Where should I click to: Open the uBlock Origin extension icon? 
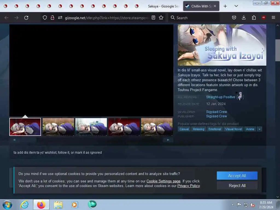point(264,17)
